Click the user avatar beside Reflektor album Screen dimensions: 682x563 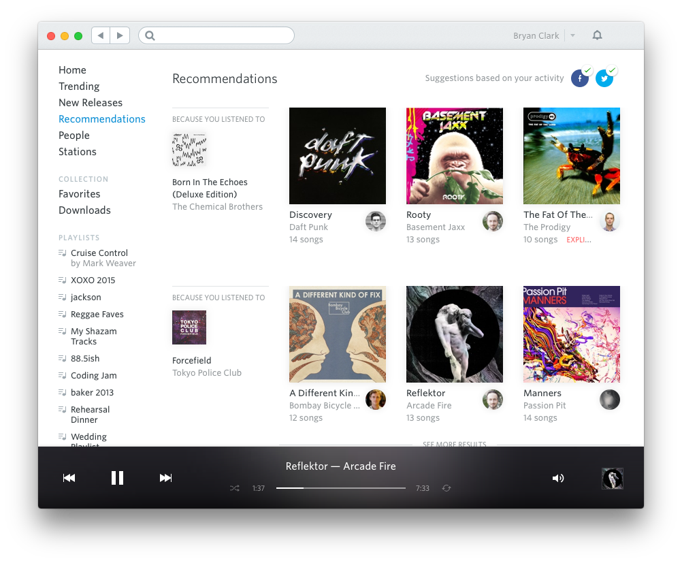[493, 400]
